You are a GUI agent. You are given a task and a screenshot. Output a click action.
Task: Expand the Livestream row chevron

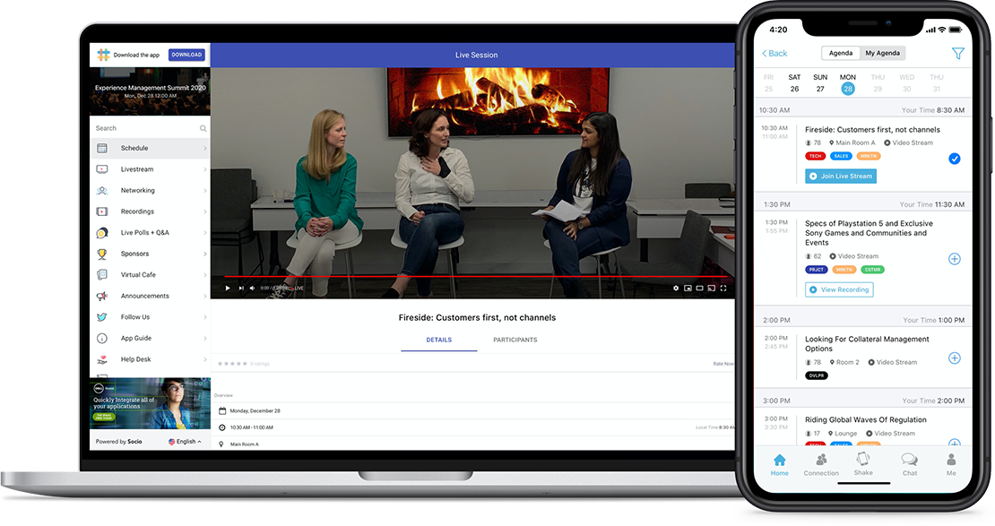click(x=205, y=169)
